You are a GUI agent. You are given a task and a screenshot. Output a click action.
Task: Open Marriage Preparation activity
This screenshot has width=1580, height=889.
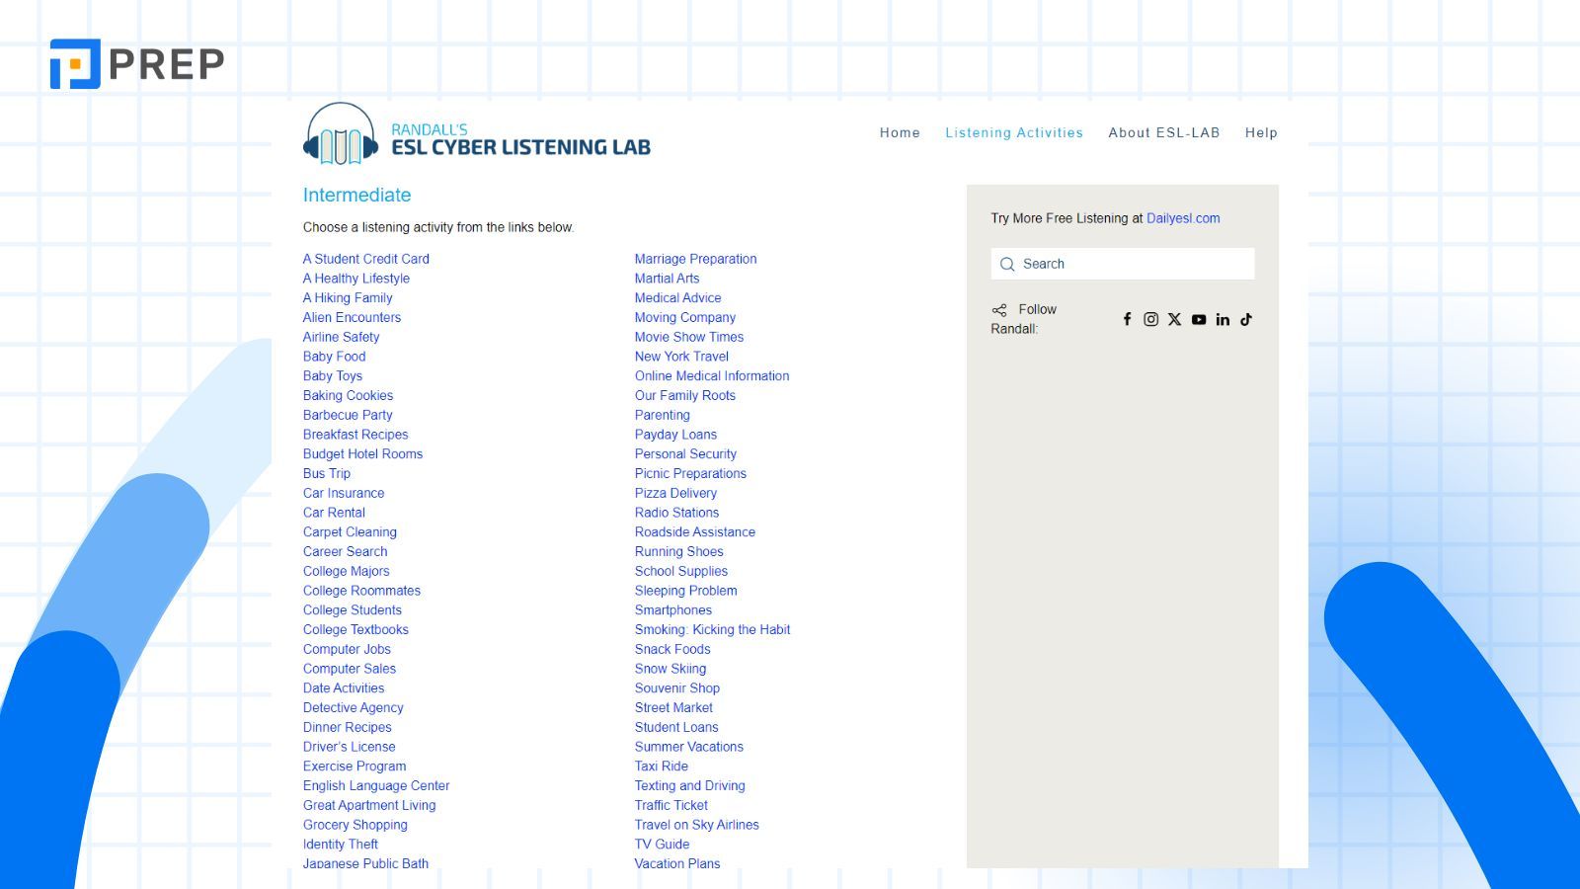point(695,259)
